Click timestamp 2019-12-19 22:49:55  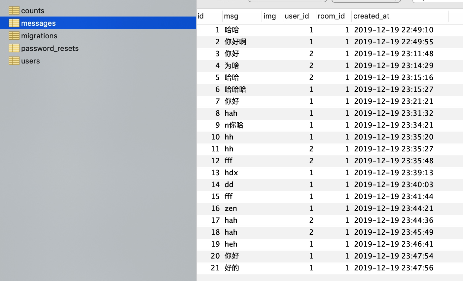click(x=394, y=42)
